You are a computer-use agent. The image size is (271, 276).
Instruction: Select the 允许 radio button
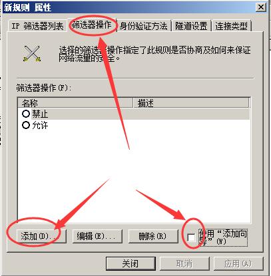click(26, 125)
